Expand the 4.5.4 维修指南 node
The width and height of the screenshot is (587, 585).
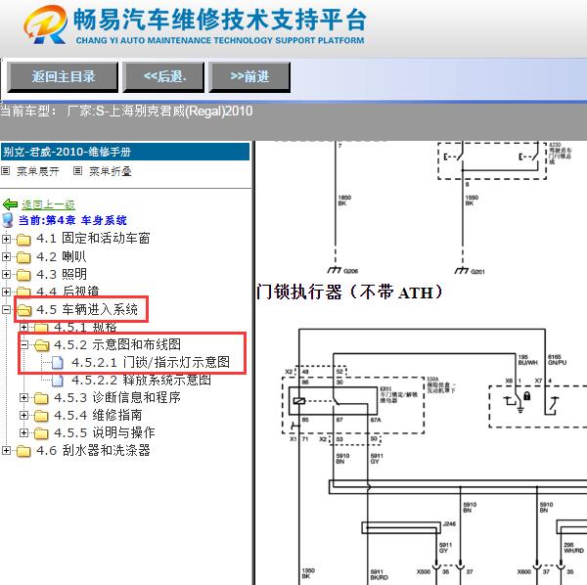pyautogui.click(x=23, y=415)
